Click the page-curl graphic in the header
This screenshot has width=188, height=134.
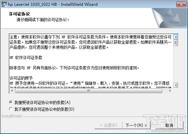tap(169, 18)
